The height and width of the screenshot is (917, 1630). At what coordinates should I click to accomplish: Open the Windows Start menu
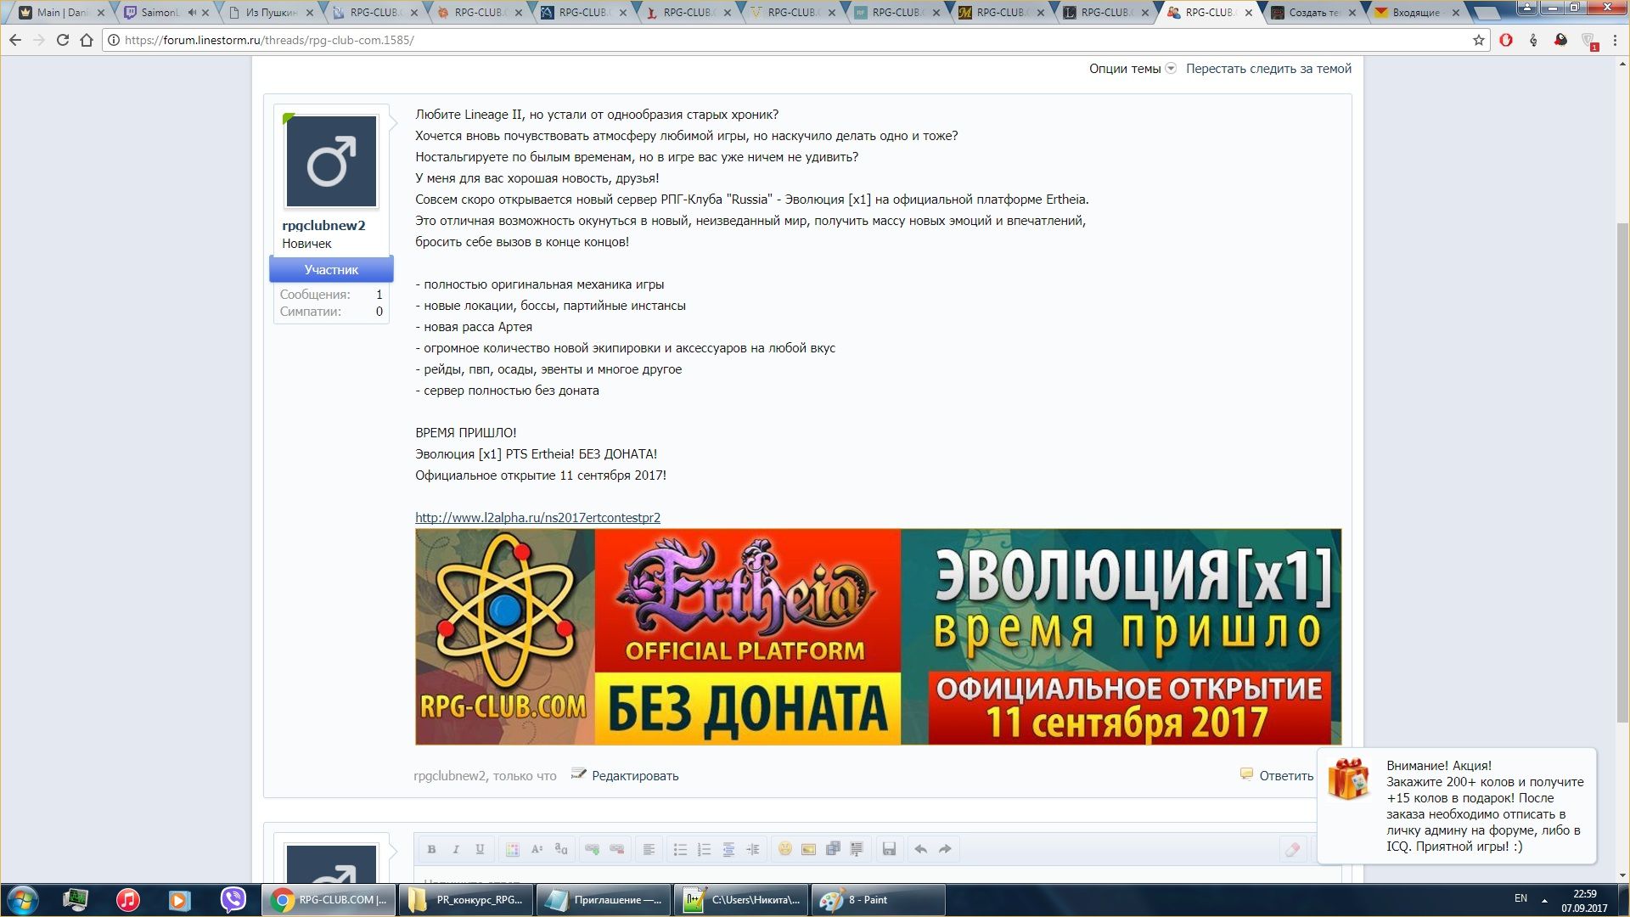pos(23,900)
